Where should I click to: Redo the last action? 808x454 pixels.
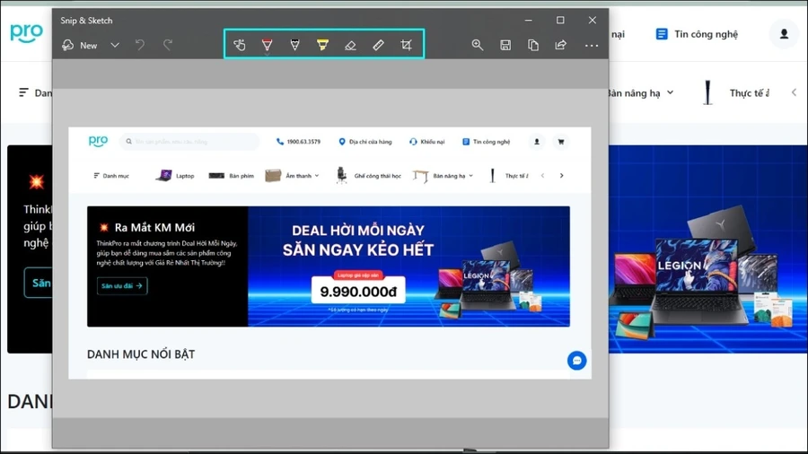(x=168, y=45)
